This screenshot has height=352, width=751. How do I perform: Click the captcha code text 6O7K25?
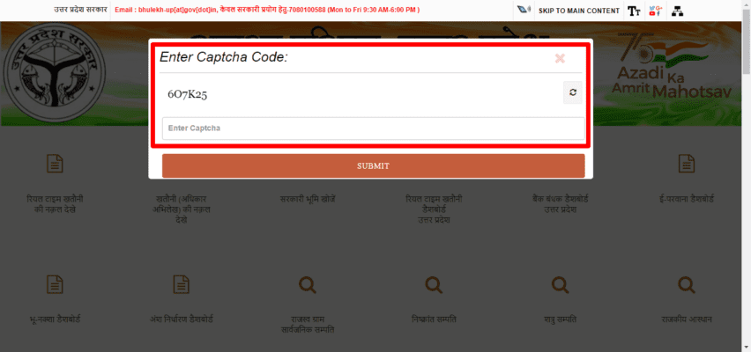(x=187, y=94)
